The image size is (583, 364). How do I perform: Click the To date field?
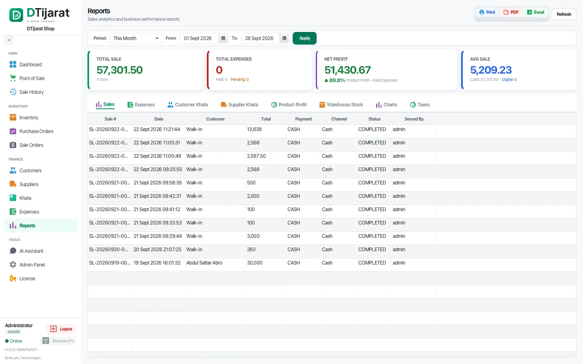pyautogui.click(x=261, y=38)
